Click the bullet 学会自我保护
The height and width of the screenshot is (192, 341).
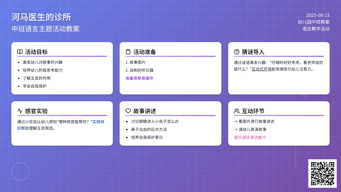click(35, 86)
